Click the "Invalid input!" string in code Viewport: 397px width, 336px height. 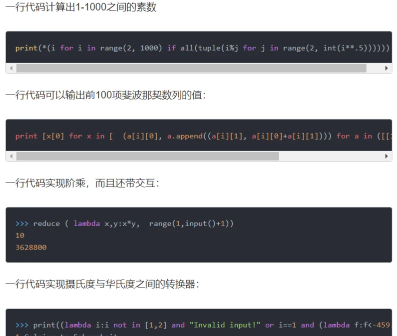[x=225, y=325]
